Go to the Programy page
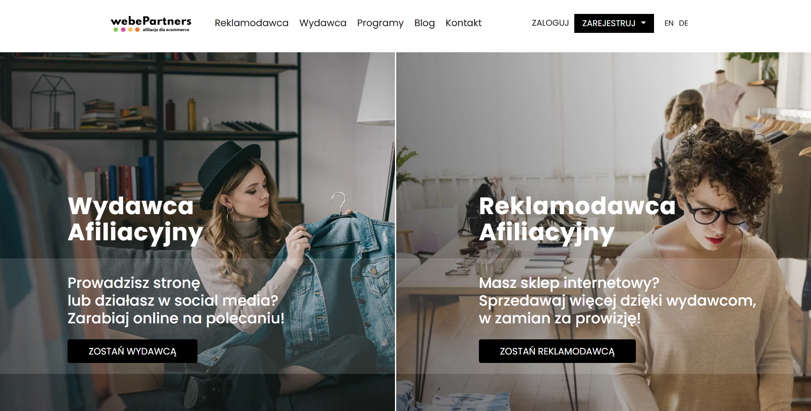 (x=380, y=23)
